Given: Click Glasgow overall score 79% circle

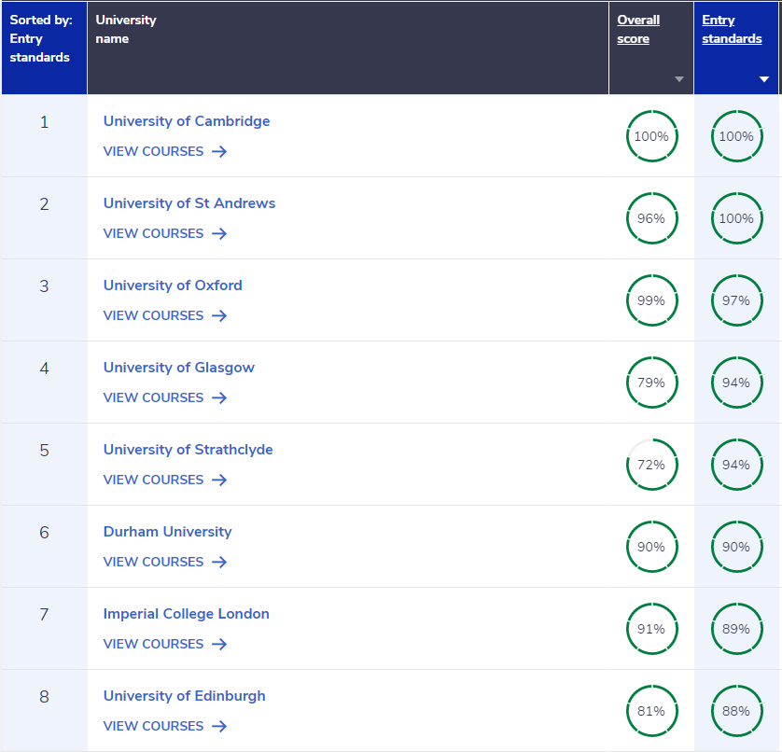Looking at the screenshot, I should coord(652,383).
